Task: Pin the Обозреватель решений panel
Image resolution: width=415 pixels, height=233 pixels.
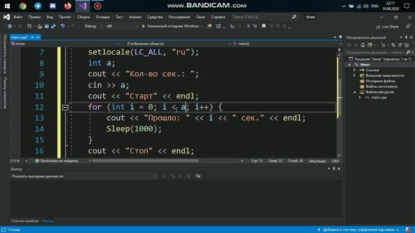Action: 407,38
